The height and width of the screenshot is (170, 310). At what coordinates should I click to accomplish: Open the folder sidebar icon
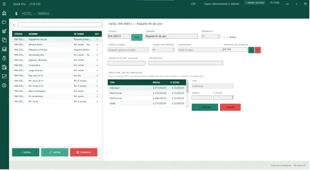point(4,22)
